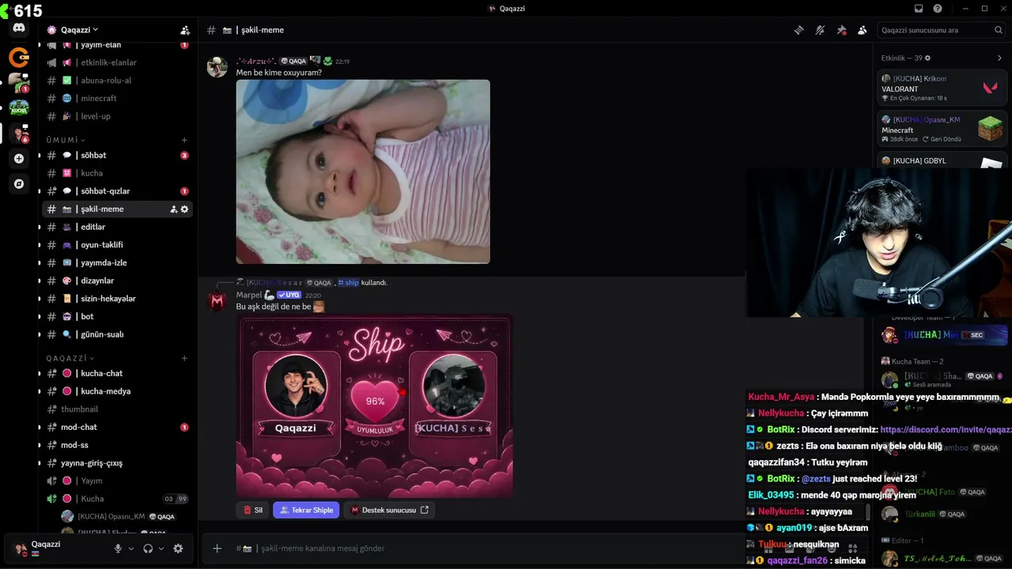Open pinned messages pin icon
Screen dimensions: 1012x569
[841, 30]
